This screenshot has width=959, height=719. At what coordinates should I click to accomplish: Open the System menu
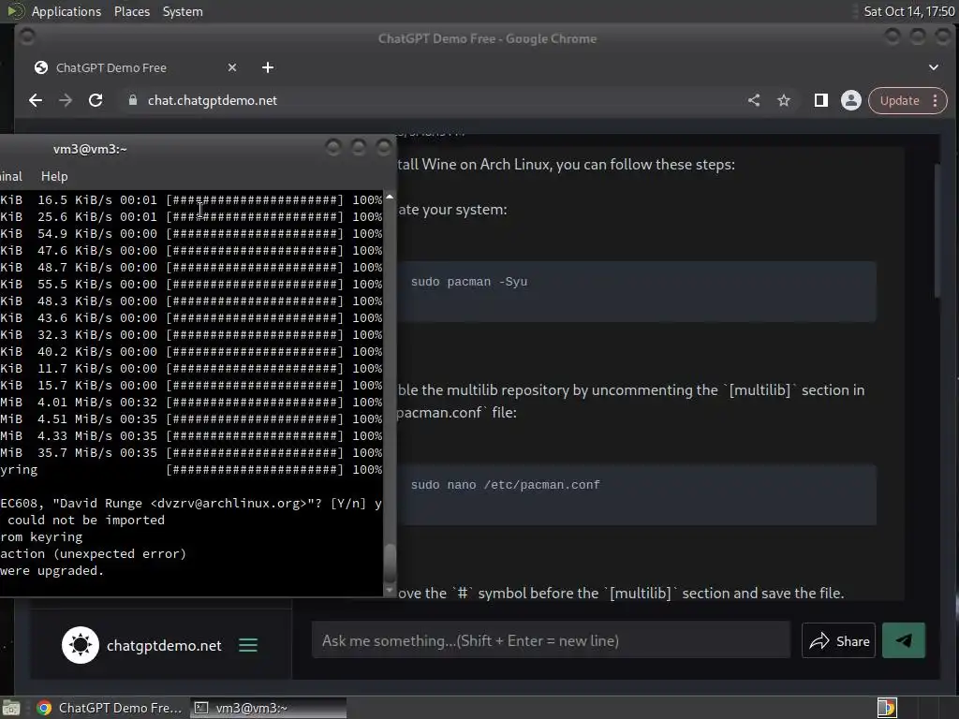183,11
